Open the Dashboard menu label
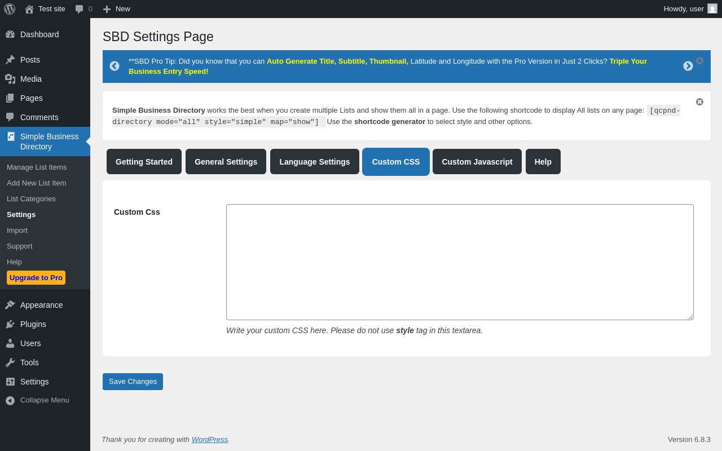This screenshot has height=451, width=722. pyautogui.click(x=39, y=34)
